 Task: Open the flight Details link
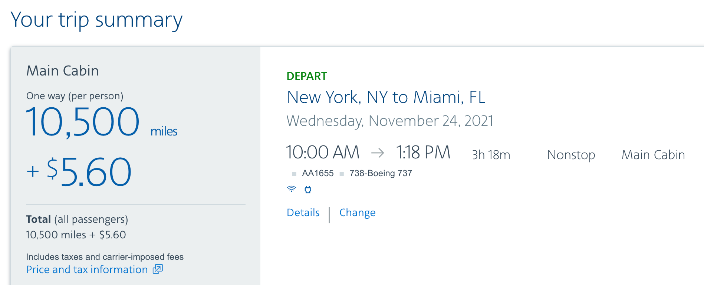click(x=303, y=213)
